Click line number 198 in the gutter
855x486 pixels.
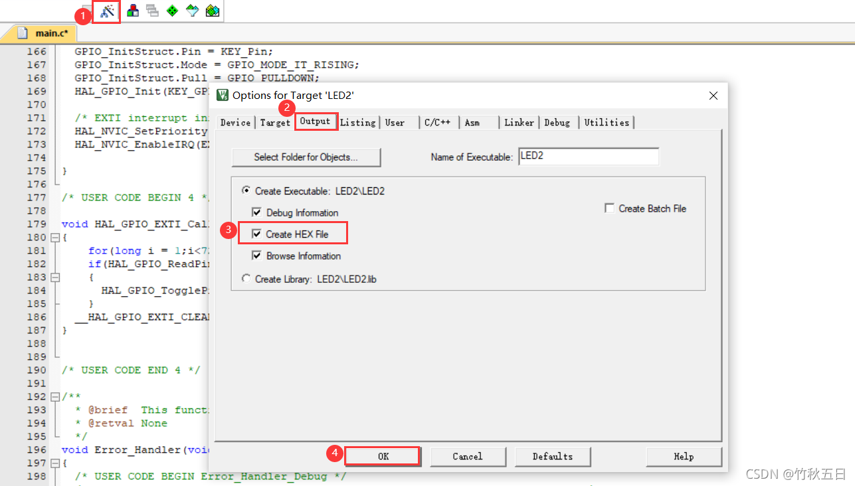(x=37, y=476)
